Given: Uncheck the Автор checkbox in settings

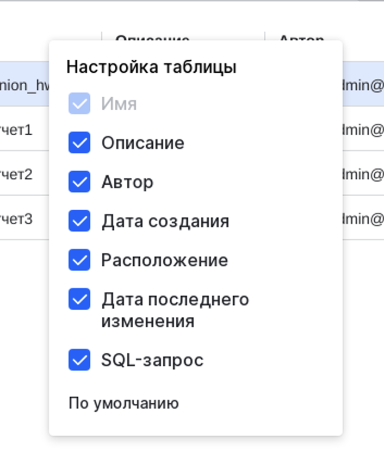Looking at the screenshot, I should 79,182.
